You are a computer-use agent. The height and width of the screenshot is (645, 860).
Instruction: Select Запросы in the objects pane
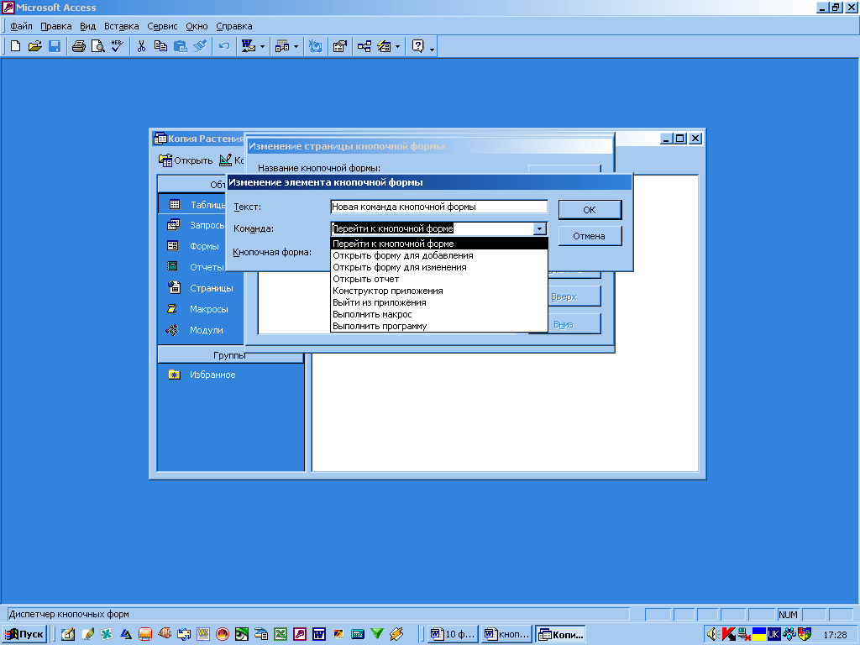tap(197, 225)
